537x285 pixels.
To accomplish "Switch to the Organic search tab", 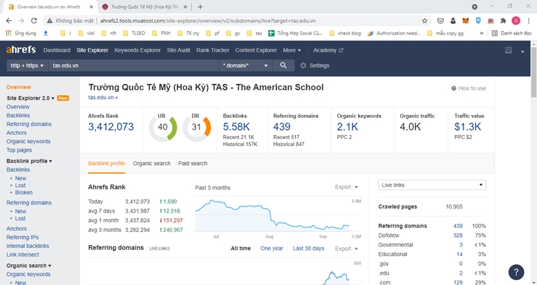I will (151, 163).
